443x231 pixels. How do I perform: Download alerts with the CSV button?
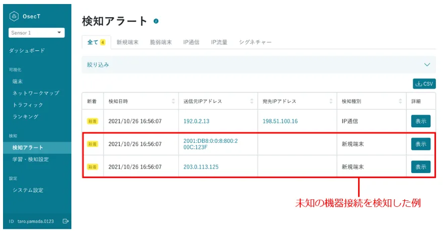click(424, 84)
